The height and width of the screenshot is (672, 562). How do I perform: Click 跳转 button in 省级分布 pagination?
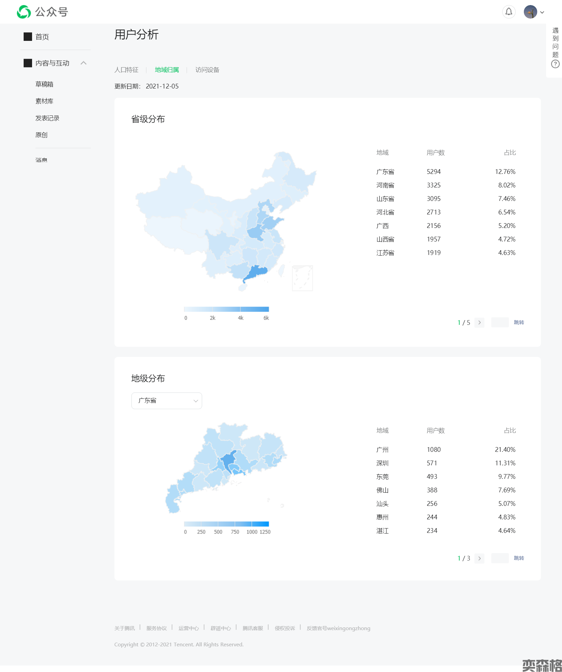tap(519, 322)
